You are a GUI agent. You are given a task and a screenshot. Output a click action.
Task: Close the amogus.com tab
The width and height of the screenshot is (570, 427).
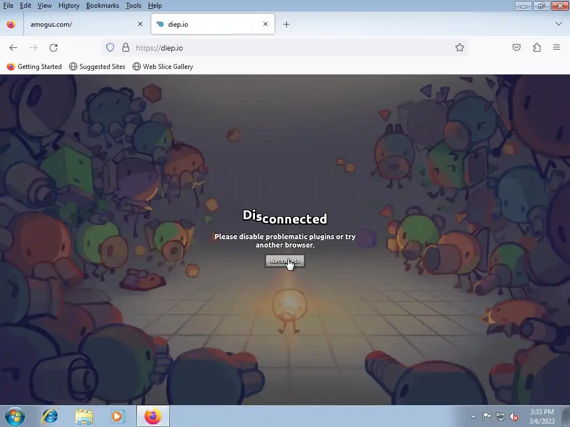pos(140,24)
